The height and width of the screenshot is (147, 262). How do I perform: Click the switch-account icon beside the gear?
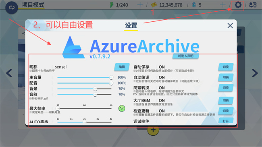click(253, 5)
